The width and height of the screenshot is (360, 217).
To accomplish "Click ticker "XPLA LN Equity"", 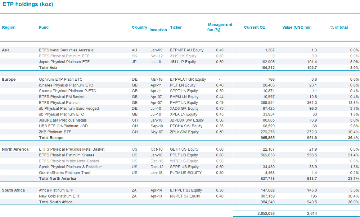I will (x=184, y=114).
